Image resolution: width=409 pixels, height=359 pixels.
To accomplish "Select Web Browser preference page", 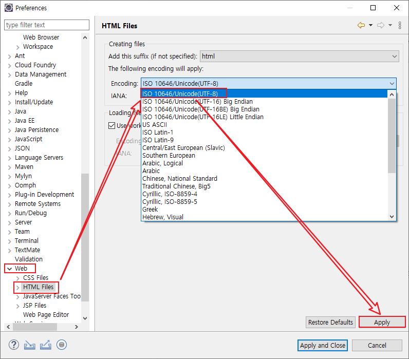I will (x=41, y=37).
